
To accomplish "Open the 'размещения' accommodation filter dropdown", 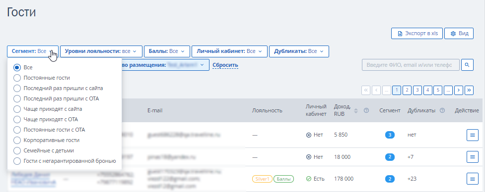I will [x=165, y=65].
